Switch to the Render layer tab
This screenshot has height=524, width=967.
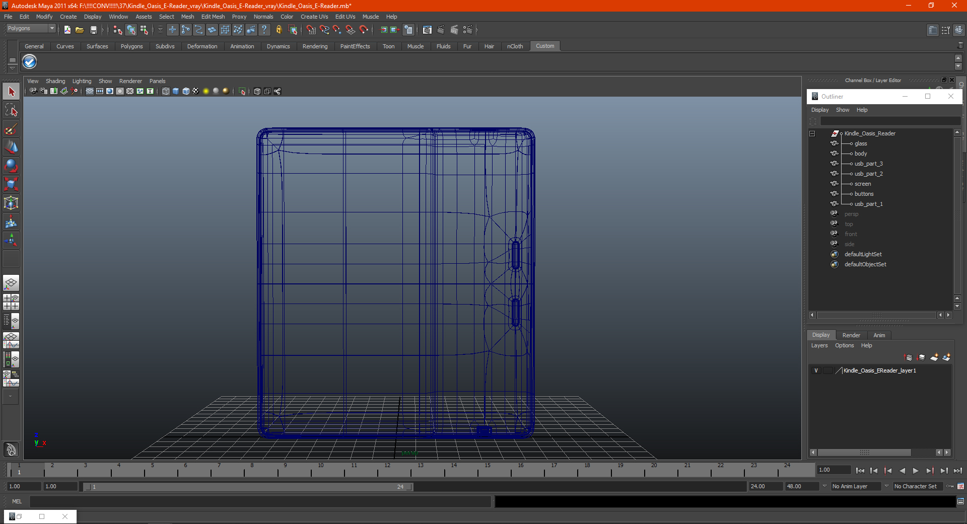tap(851, 335)
